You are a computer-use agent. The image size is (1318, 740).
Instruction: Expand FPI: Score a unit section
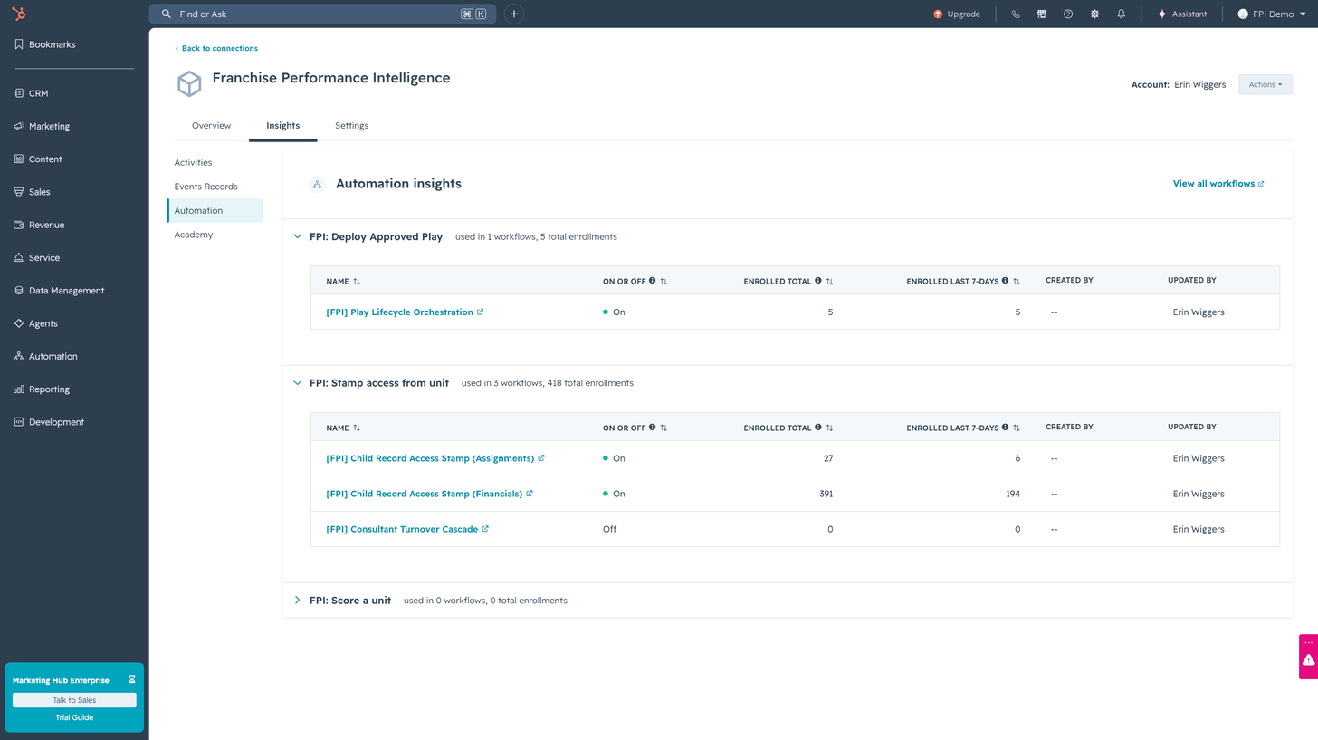point(297,600)
